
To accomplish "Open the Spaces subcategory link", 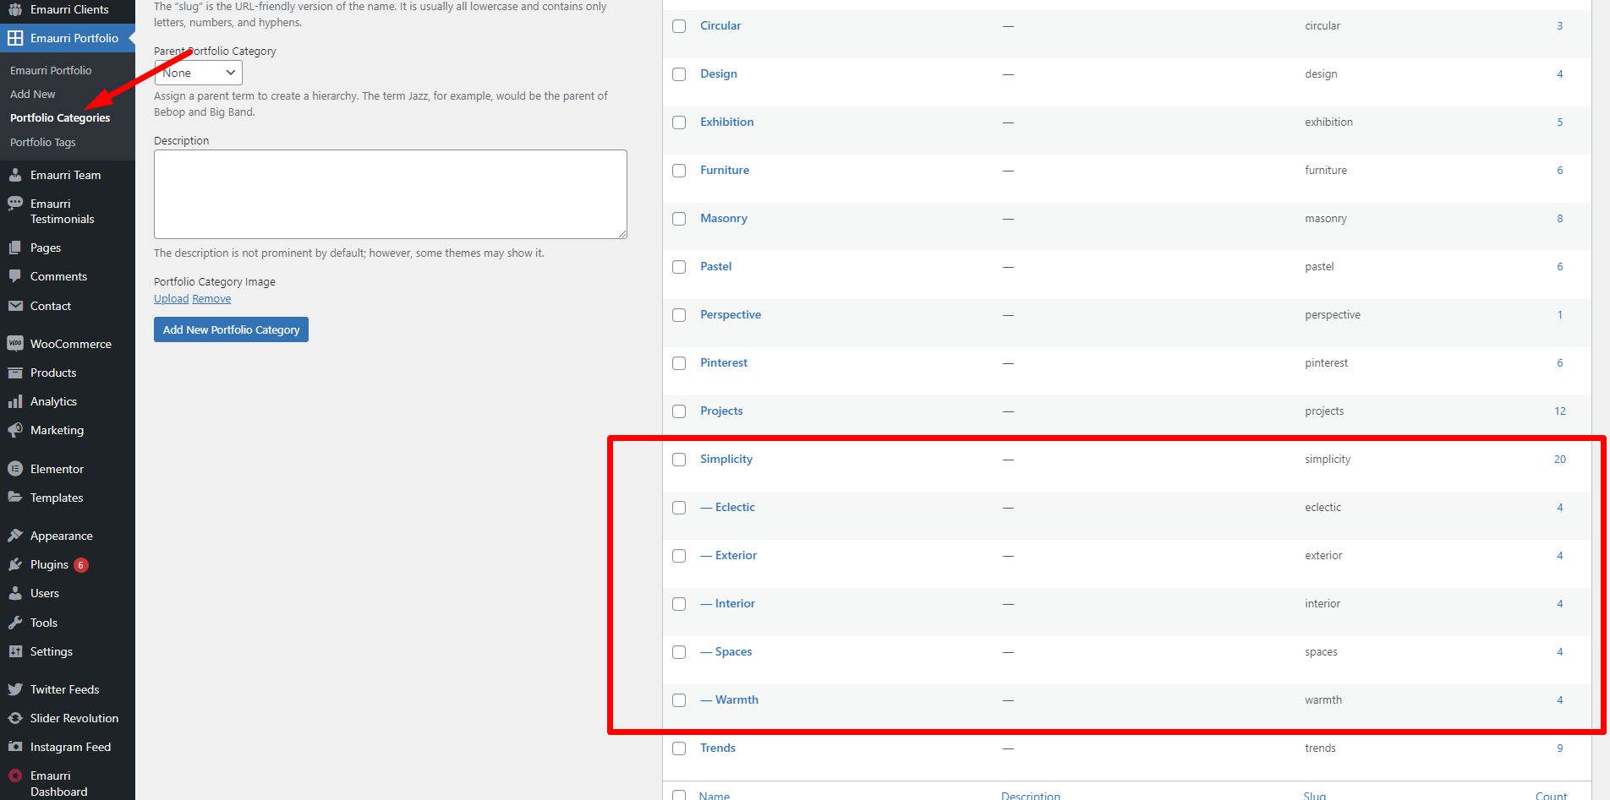I will coord(733,651).
